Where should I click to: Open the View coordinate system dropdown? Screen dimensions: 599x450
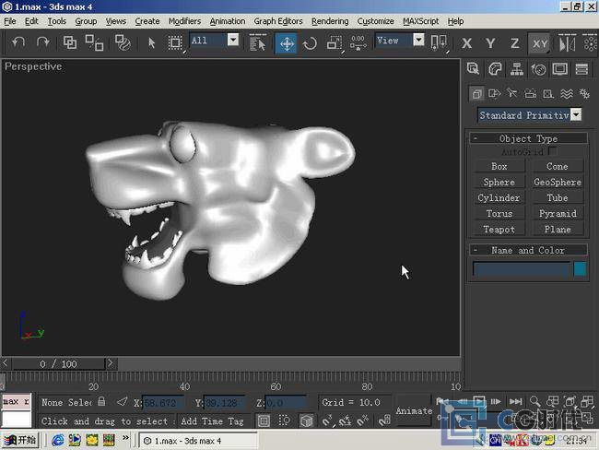click(x=418, y=40)
